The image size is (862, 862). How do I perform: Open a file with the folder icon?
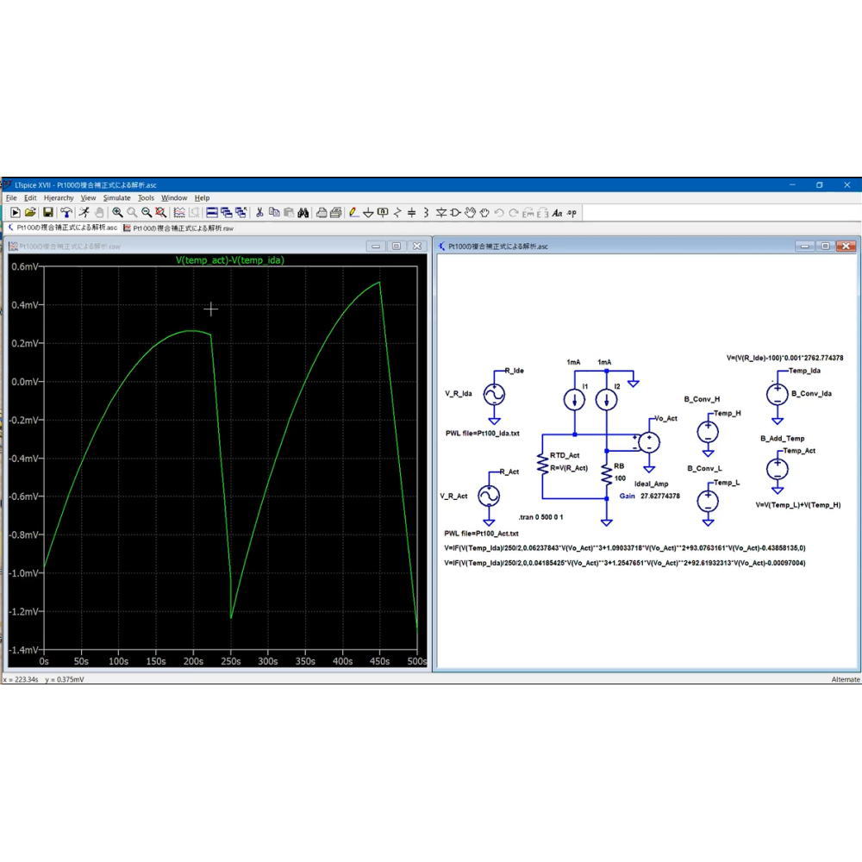tap(30, 212)
